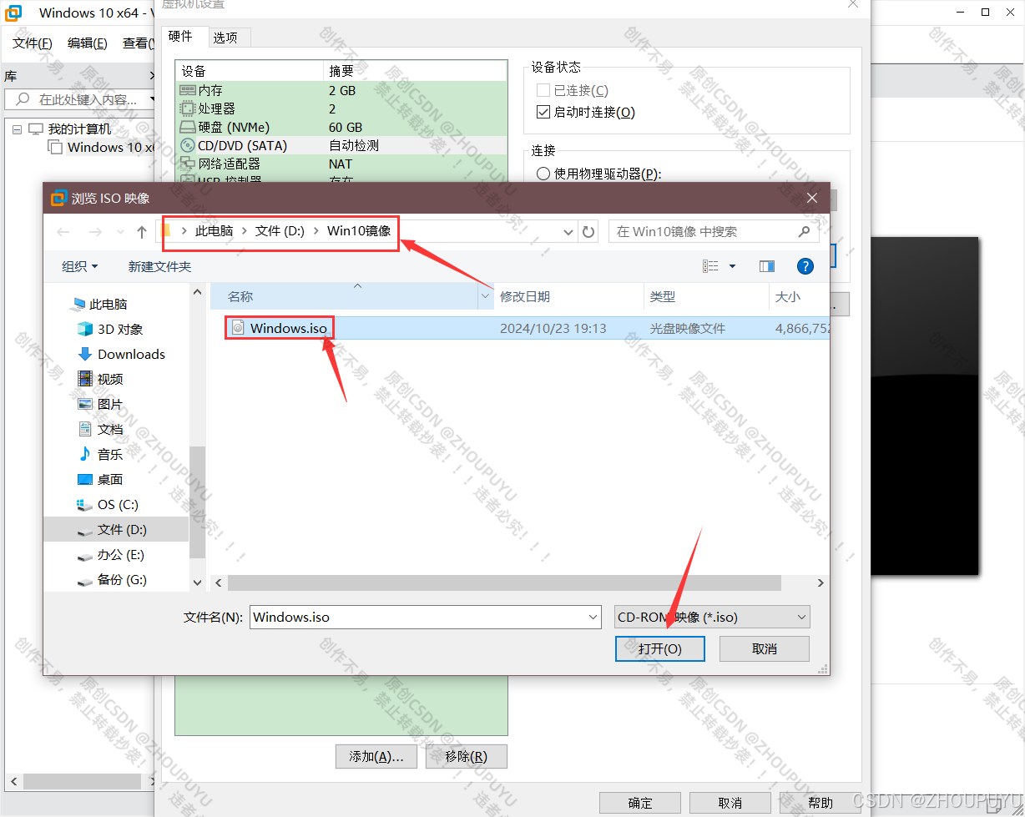Click 新建文件夹 in file dialog toolbar

(159, 266)
